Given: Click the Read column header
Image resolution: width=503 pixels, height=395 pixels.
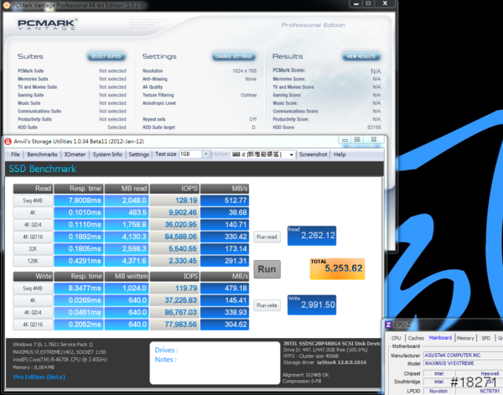Looking at the screenshot, I should (33, 189).
